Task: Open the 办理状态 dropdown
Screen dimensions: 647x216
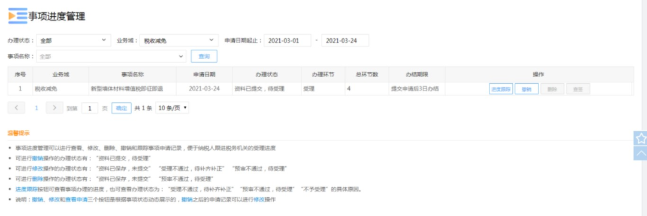Action: [x=74, y=41]
